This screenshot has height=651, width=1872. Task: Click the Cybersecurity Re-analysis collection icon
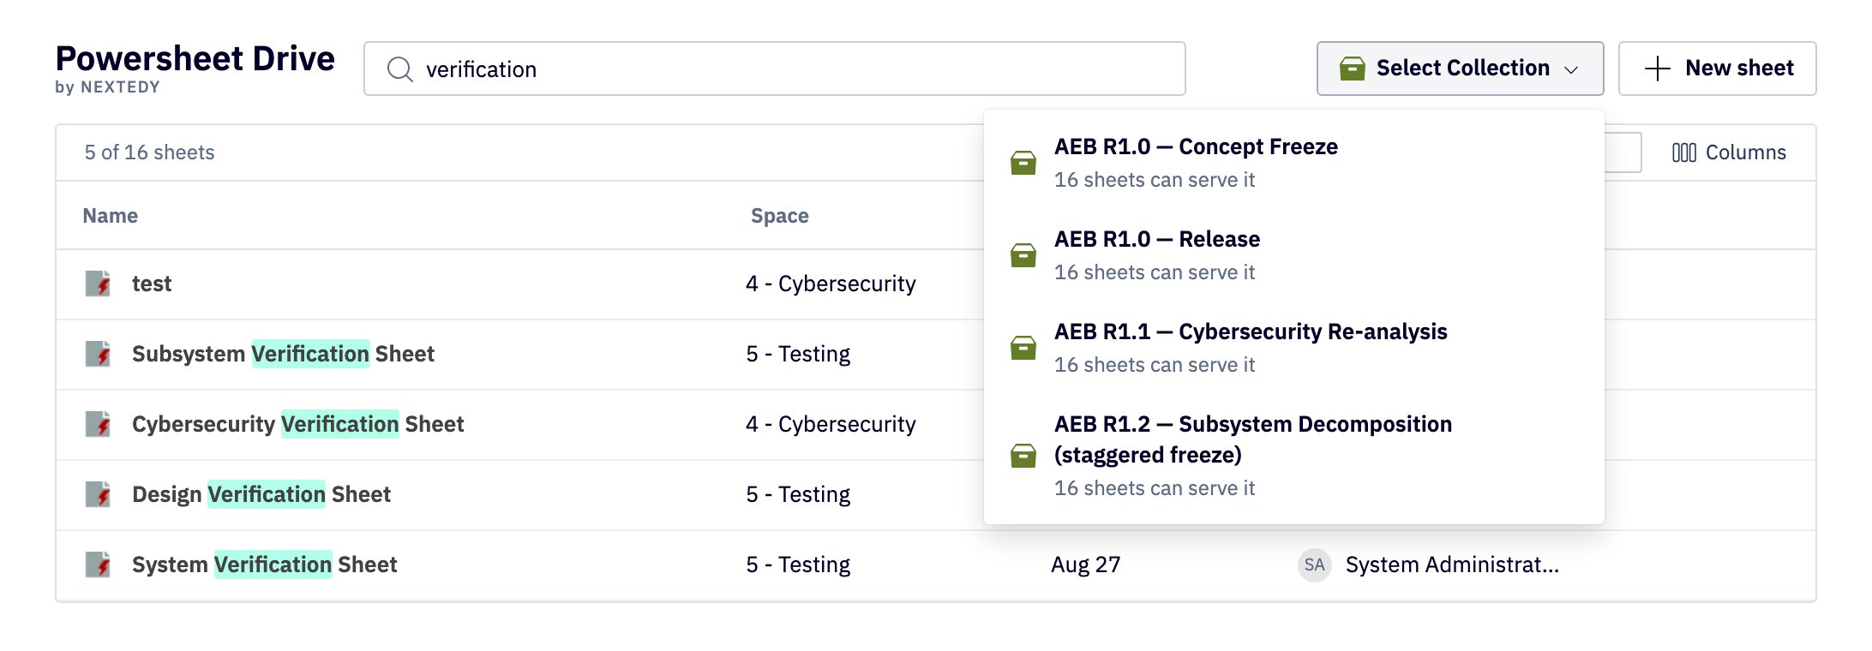1023,348
